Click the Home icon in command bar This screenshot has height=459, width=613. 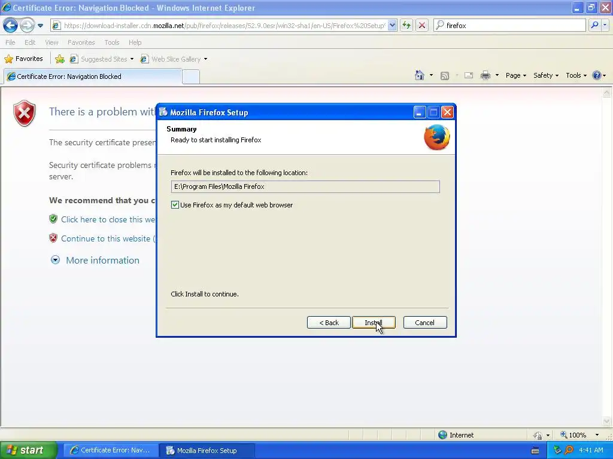coord(420,75)
